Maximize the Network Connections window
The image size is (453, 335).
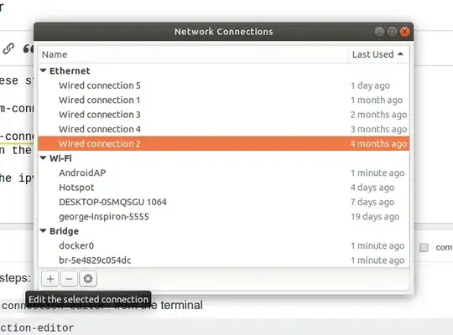click(392, 32)
